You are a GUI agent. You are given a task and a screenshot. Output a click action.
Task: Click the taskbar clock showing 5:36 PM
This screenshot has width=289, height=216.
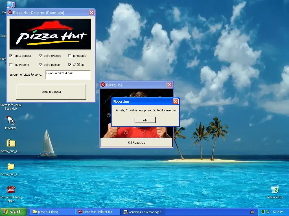278,212
